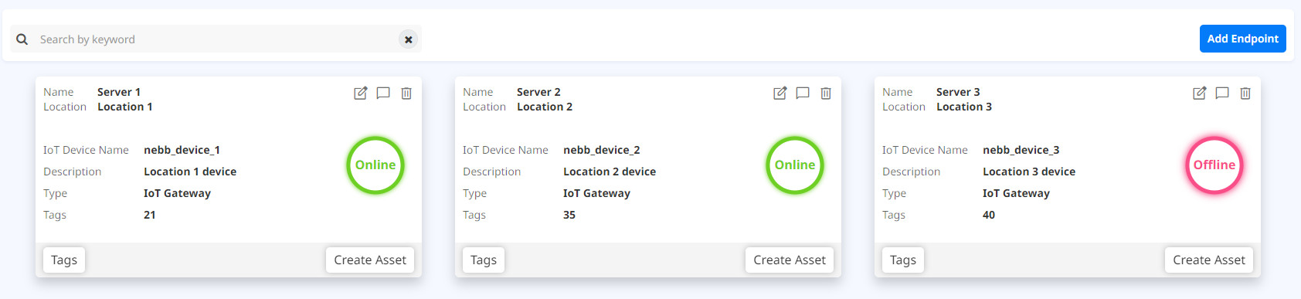Viewport: 1301px width, 299px height.
Task: Click the Online status badge of Server 1
Action: tap(375, 165)
